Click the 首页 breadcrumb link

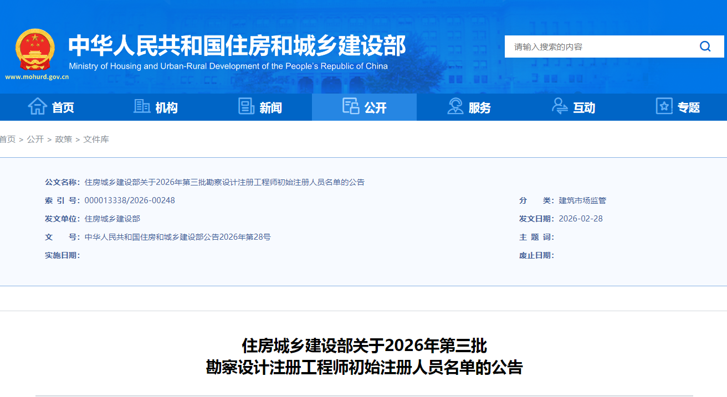pyautogui.click(x=8, y=140)
